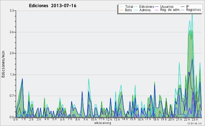Image resolution: width=205 pixels, height=126 pixels.
Task: Click the '15 h' x-axis label
Action: (133, 119)
